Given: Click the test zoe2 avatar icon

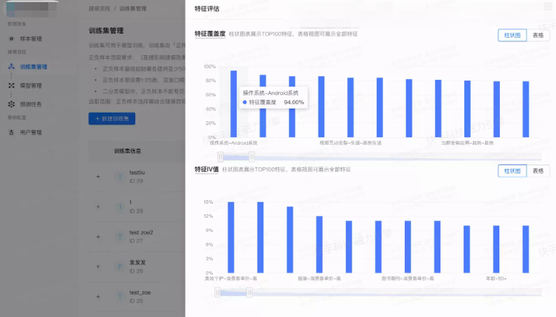Looking at the screenshot, I should (x=120, y=237).
